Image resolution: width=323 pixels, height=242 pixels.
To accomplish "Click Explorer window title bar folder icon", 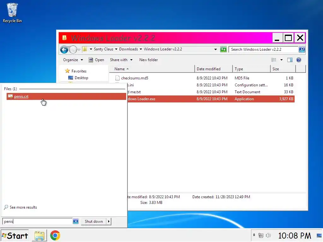I will pyautogui.click(x=64, y=38).
